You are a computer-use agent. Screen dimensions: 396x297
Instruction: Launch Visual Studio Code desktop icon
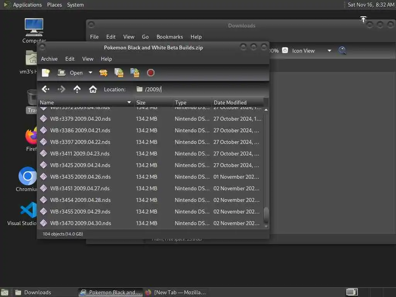[23, 213]
